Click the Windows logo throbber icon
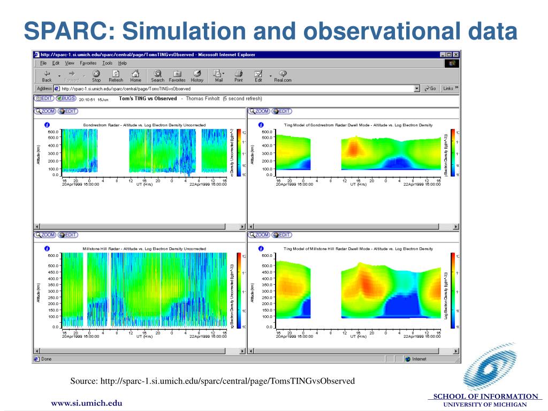The height and width of the screenshot is (411, 548). (452, 63)
